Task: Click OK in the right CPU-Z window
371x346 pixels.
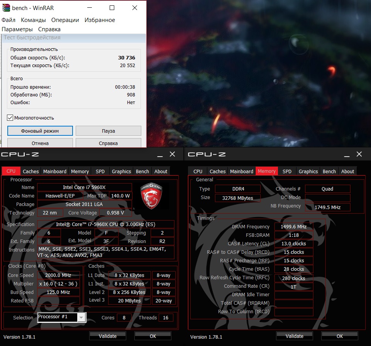Action: 339,336
